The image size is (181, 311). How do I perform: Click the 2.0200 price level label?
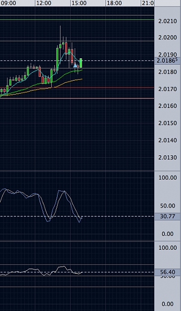(x=168, y=37)
